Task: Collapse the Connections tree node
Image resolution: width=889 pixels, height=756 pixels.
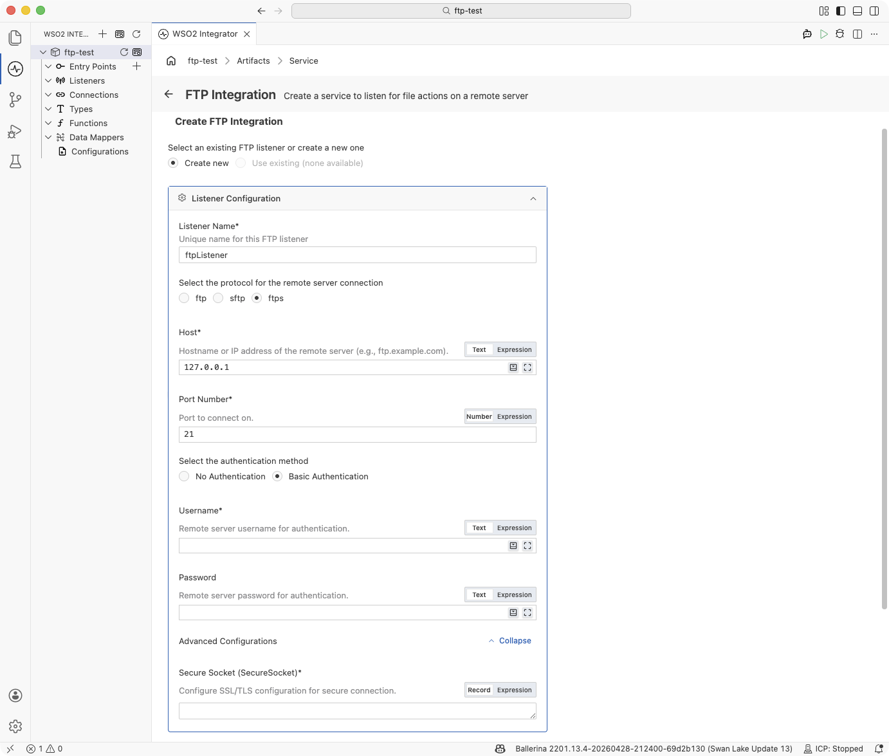Action: point(48,95)
